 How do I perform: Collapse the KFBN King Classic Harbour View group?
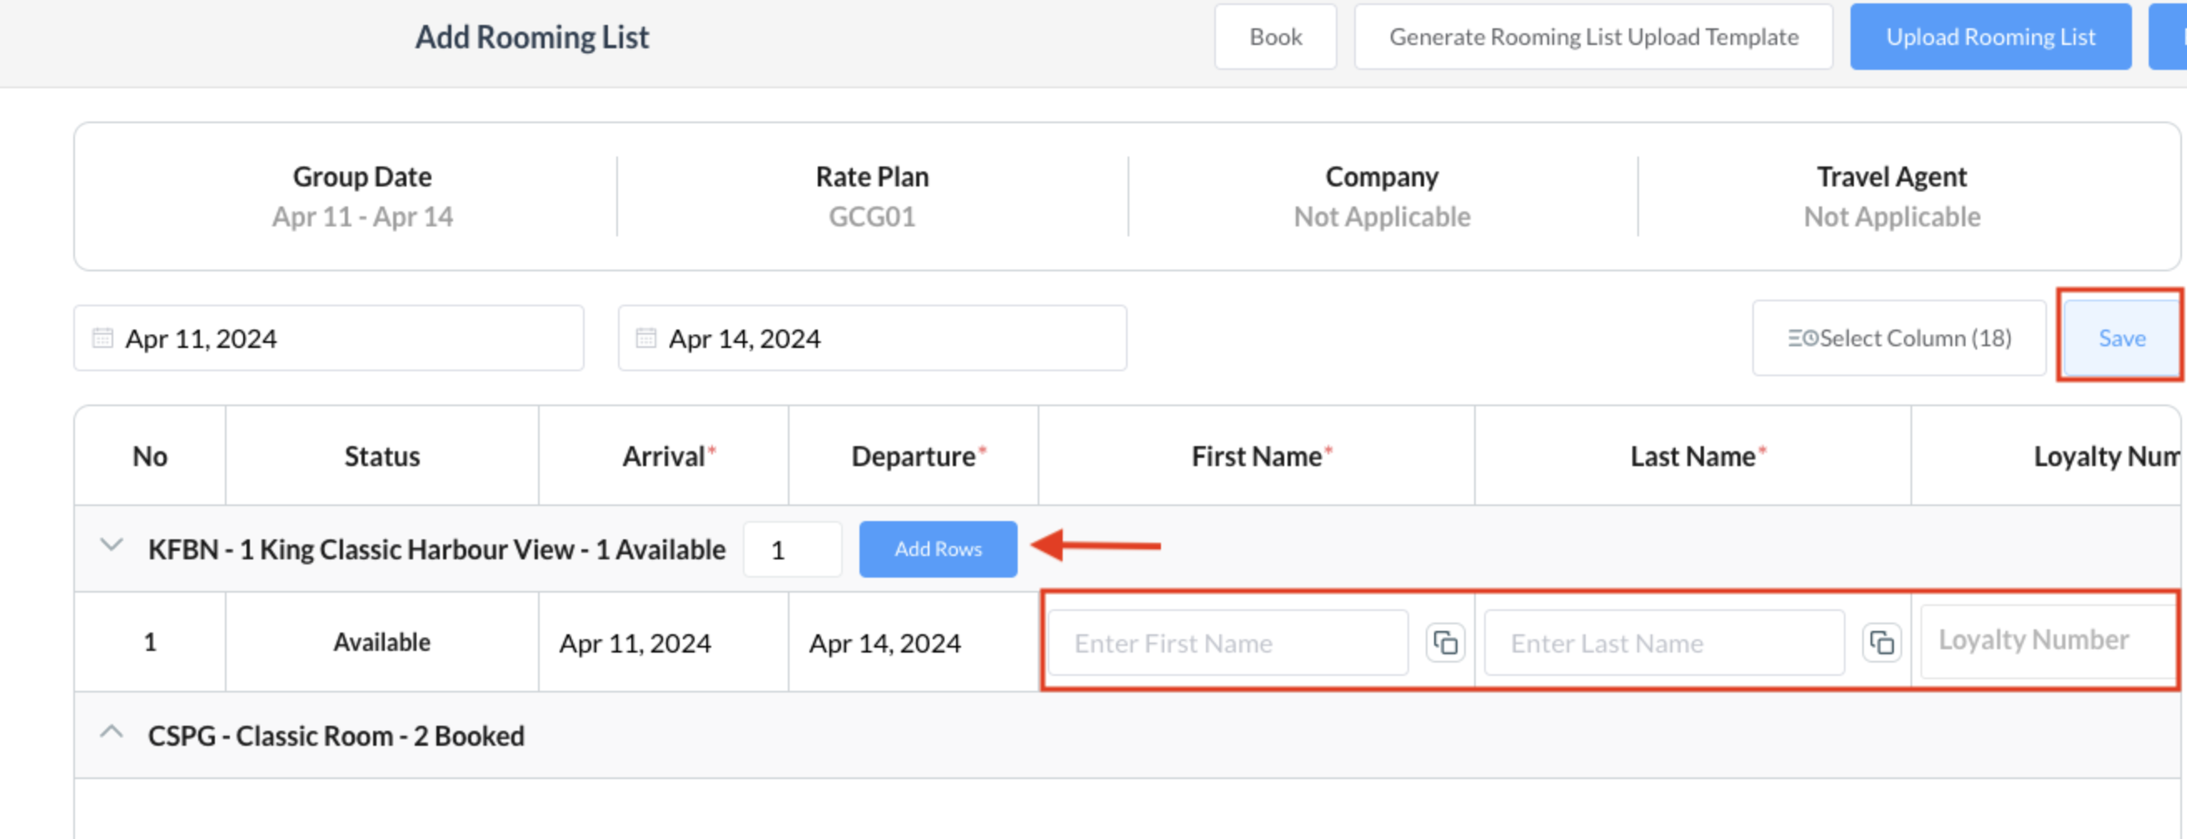(x=112, y=545)
